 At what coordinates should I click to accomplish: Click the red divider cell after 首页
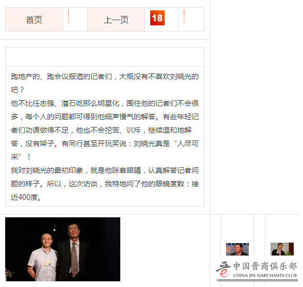point(75,20)
